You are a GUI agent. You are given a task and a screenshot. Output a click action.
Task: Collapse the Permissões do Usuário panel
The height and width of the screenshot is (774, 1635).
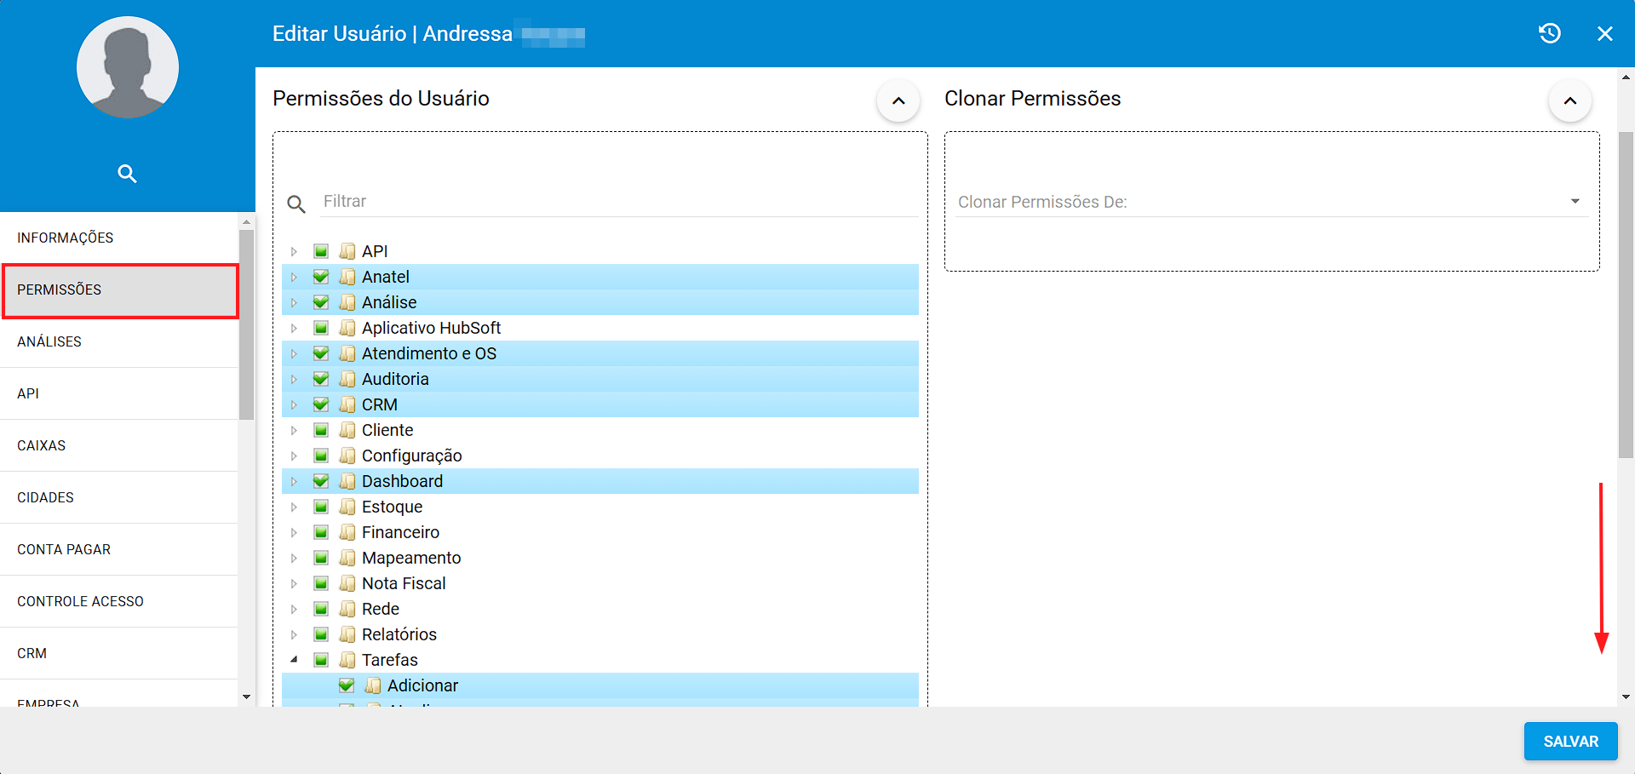[x=898, y=100]
